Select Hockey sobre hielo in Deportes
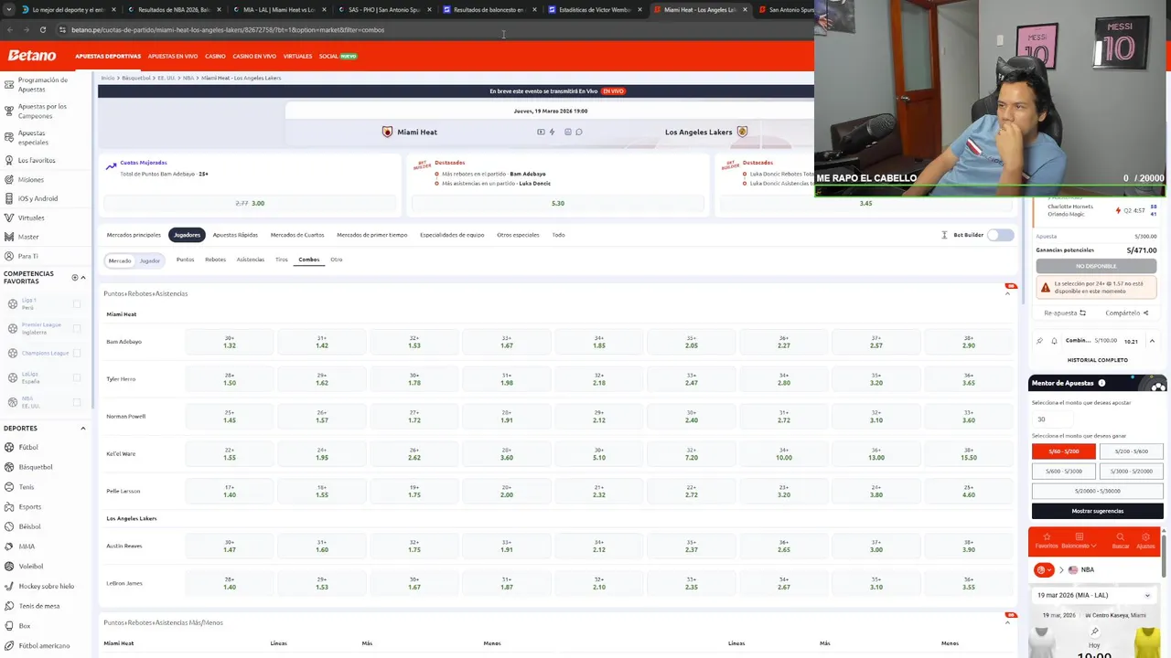Viewport: 1171px width, 658px height. [x=46, y=586]
